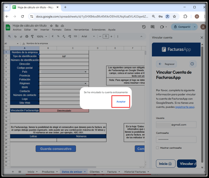This screenshot has width=209, height=178.
Task: Toggle the Mostrar contraseña checkbox
Action: pyautogui.click(x=158, y=148)
